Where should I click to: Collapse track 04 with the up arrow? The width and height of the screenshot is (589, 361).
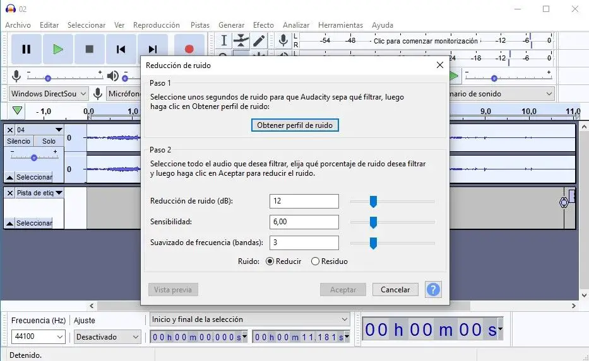(x=9, y=177)
